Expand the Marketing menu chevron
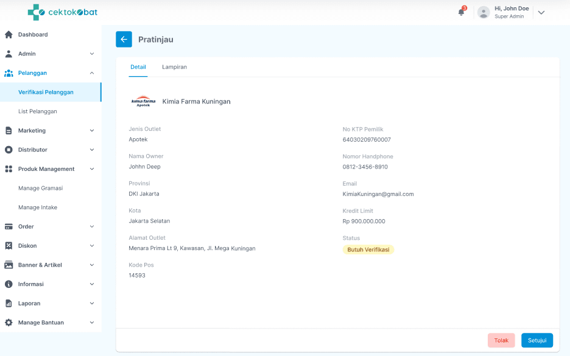570x356 pixels. click(92, 131)
